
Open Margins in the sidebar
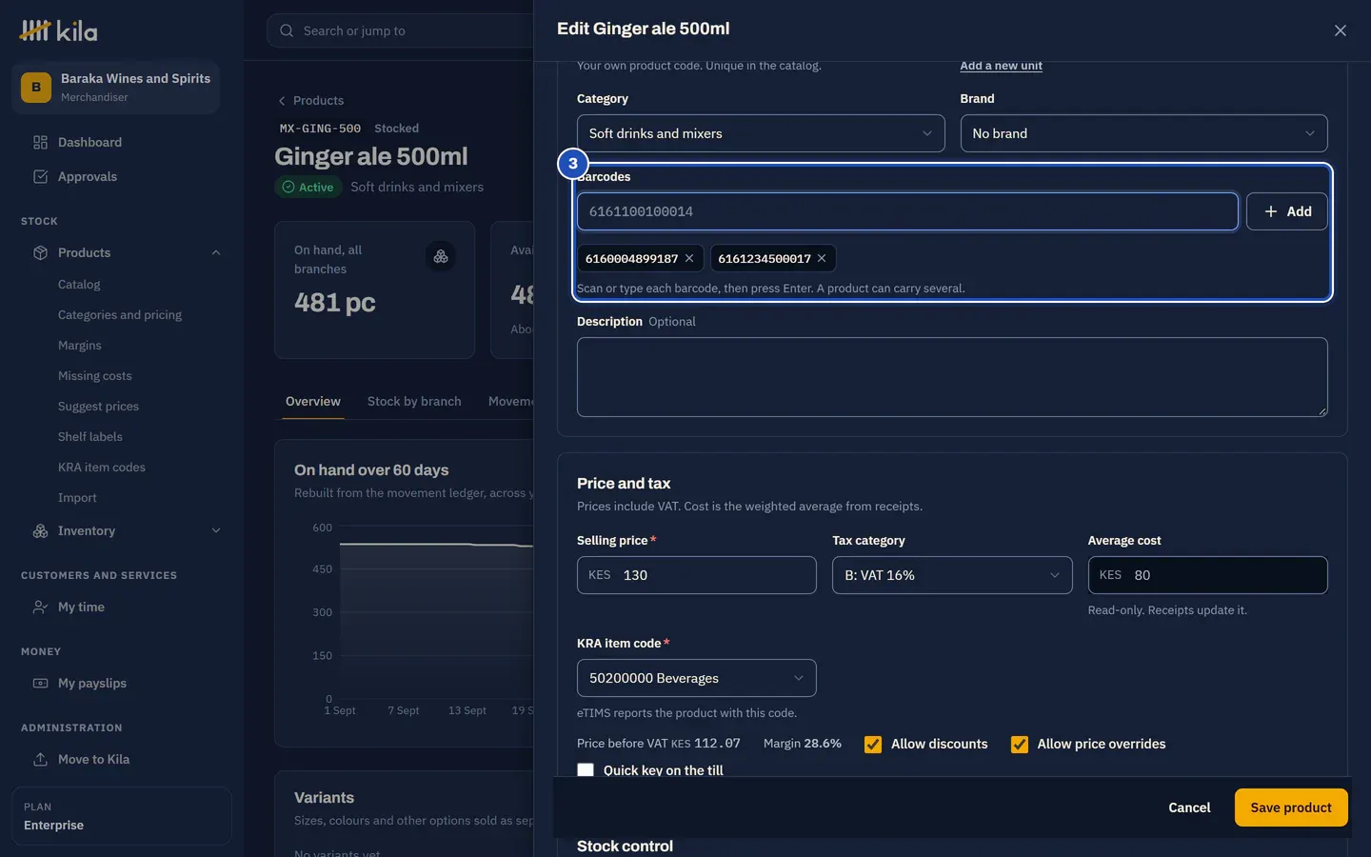coord(80,345)
